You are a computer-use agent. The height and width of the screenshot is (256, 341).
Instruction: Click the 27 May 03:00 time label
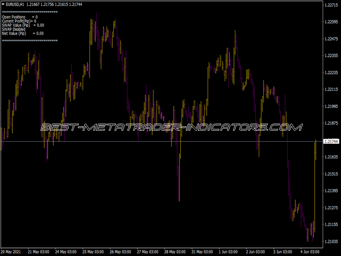pos(147,252)
